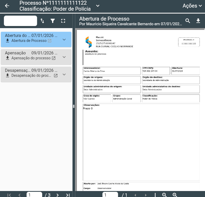Zoom in on the document viewer
The image size is (205, 197).
(x=175, y=195)
